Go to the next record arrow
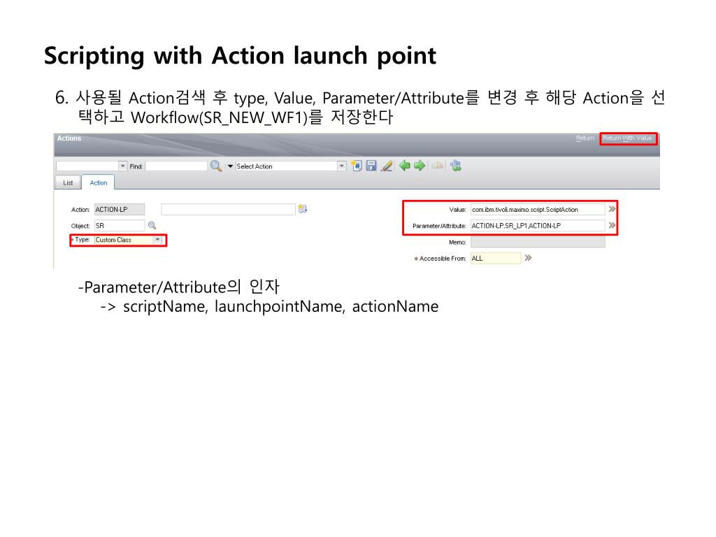 (420, 166)
